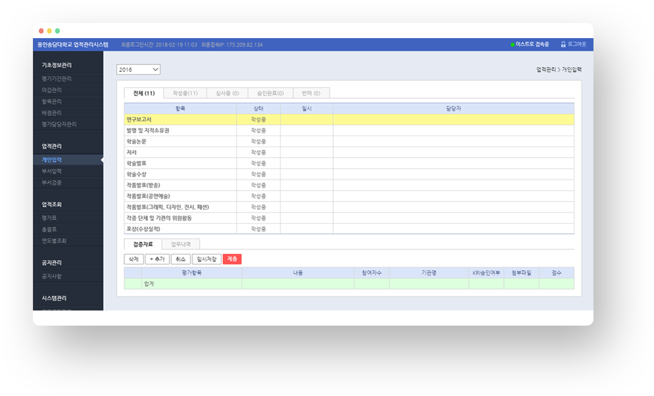This screenshot has height=396, width=654.
Task: Switch to the 업무내역 tab
Action: pyautogui.click(x=180, y=244)
